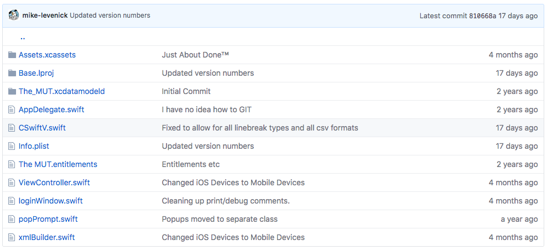The height and width of the screenshot is (250, 547).
Task: Open the ViewController.swift file
Action: (x=54, y=183)
